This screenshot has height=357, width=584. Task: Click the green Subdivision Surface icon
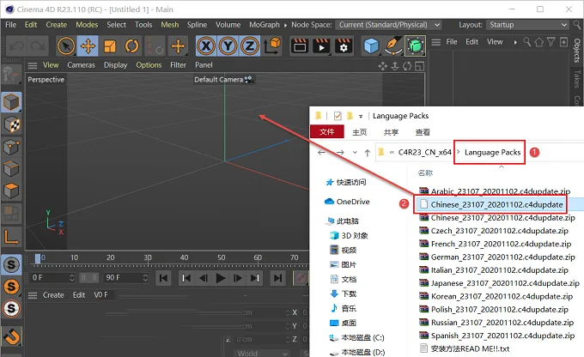pos(416,46)
